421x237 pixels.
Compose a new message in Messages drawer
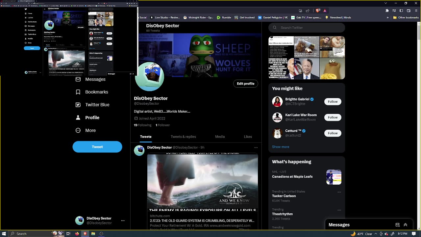(x=397, y=225)
